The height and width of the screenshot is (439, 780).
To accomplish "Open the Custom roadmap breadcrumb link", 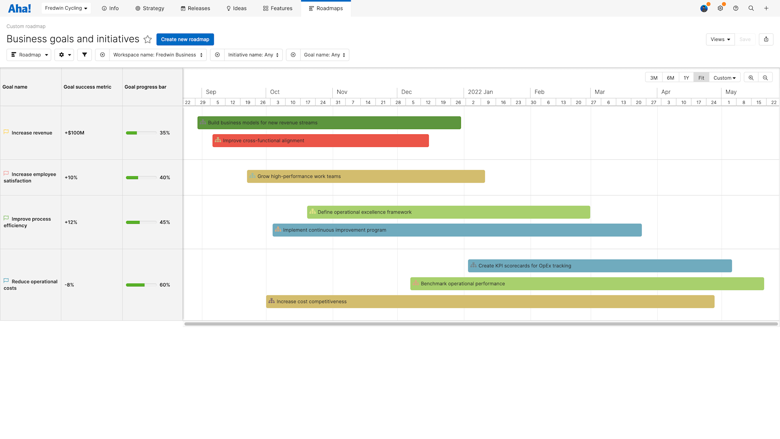I will pos(26,26).
